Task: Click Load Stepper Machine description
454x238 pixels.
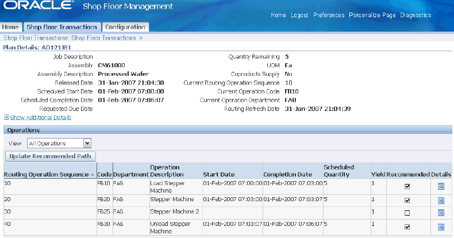Action: 167,187
